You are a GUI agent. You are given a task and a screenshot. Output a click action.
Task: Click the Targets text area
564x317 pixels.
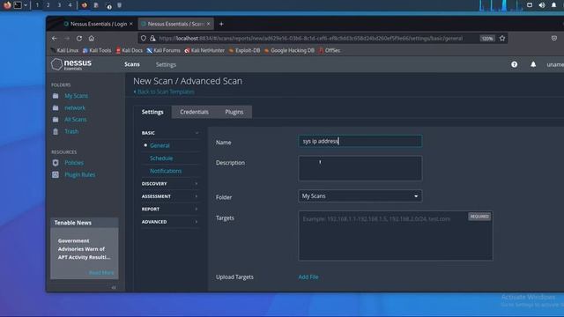396,236
